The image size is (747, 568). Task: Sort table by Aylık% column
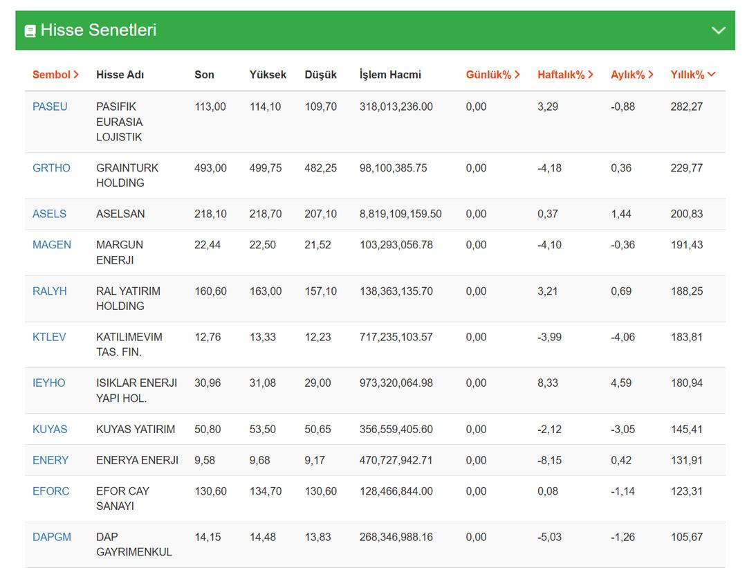[631, 75]
